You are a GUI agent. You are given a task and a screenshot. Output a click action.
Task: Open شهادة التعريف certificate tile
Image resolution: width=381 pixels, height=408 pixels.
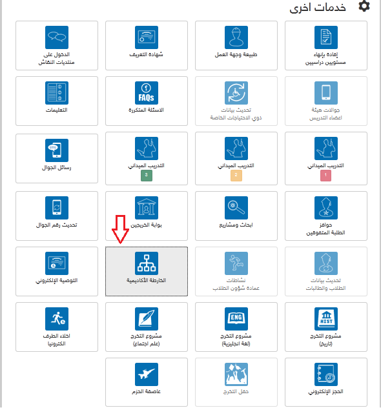pyautogui.click(x=146, y=46)
